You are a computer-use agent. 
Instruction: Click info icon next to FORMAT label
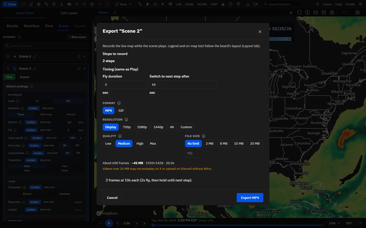pos(119,103)
